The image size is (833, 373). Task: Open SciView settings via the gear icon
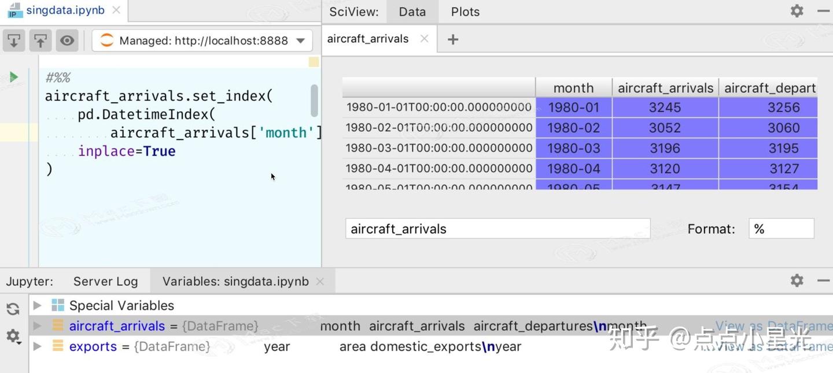(797, 10)
